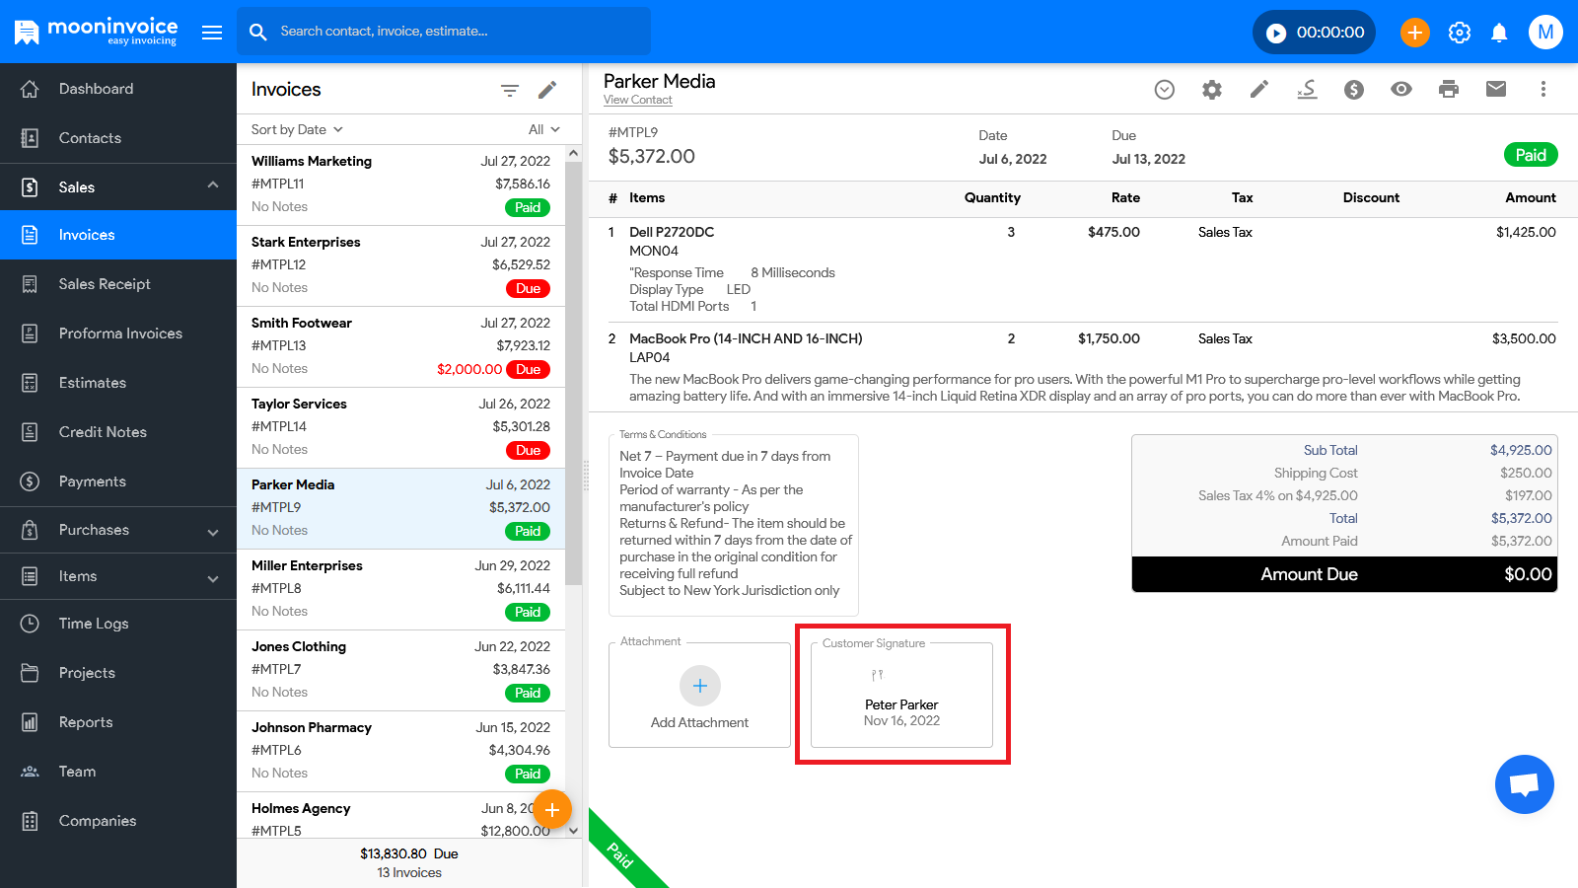Click the invoice list scrollbar

[x=573, y=375]
